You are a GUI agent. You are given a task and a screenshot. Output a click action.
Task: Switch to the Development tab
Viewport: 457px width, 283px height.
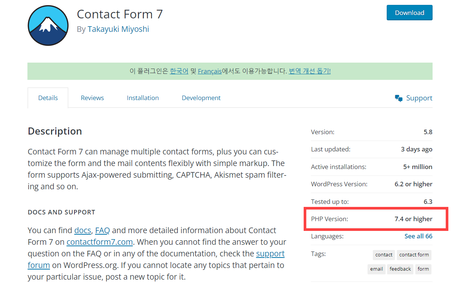[x=201, y=97]
